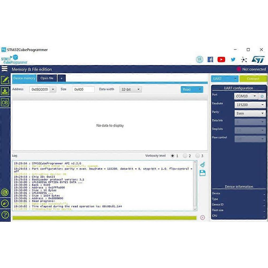This screenshot has height=268, width=268.
Task: Open the EL external loader icon
Action: coord(5,192)
